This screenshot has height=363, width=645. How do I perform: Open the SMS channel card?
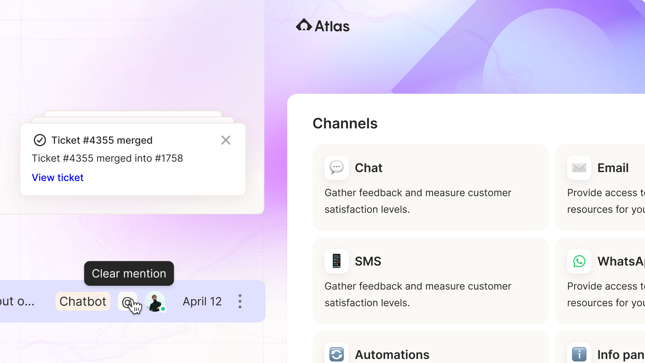pyautogui.click(x=430, y=281)
